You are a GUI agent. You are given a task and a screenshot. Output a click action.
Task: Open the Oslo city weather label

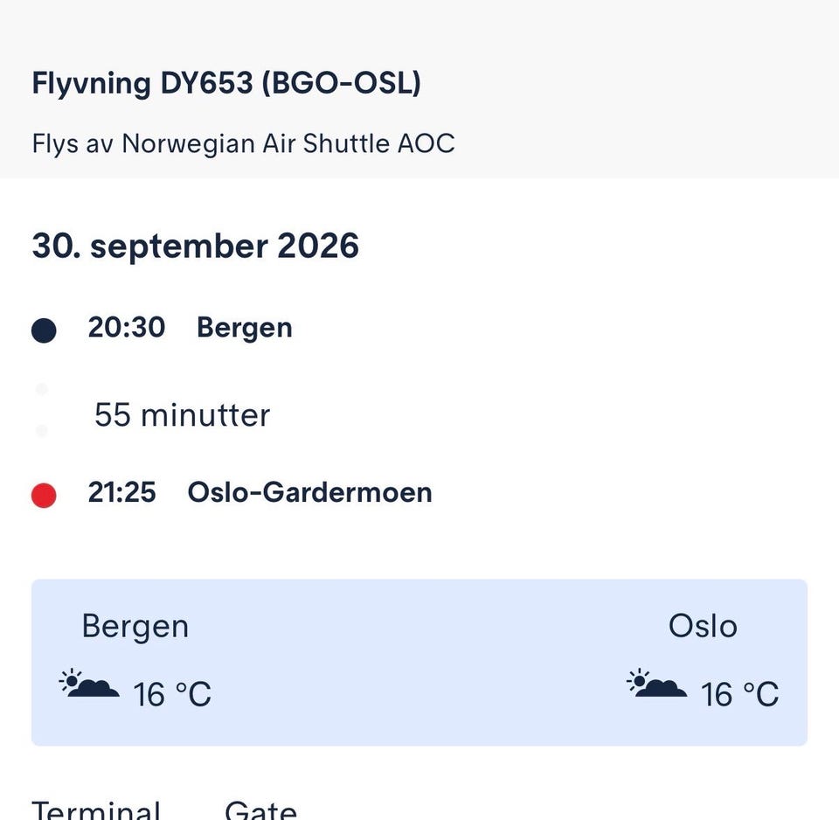coord(703,626)
